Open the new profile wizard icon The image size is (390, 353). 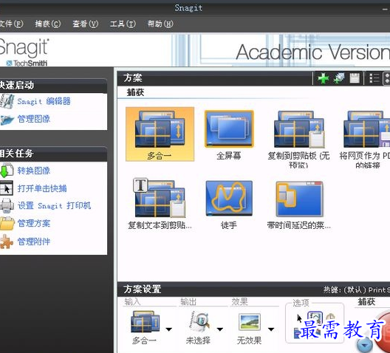339,78
